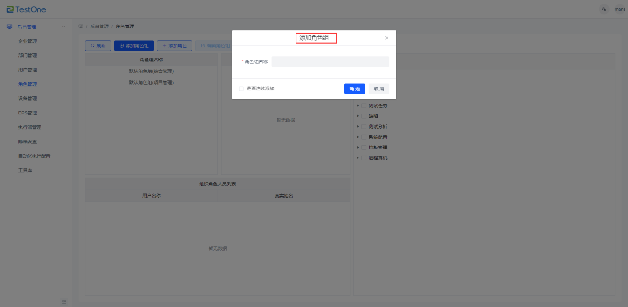Image resolution: width=628 pixels, height=307 pixels.
Task: Check the 缺陷 permission checkbox
Action: click(x=364, y=116)
